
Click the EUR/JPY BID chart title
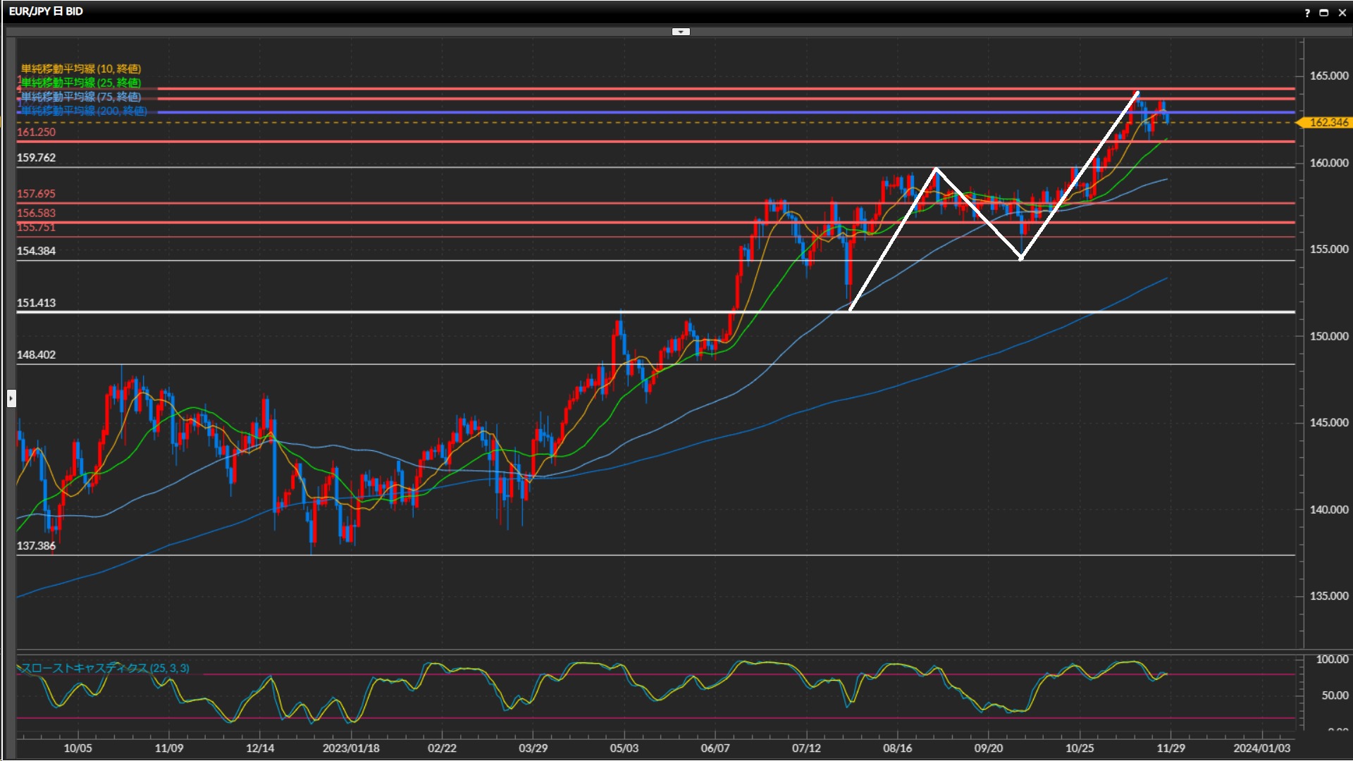point(46,11)
